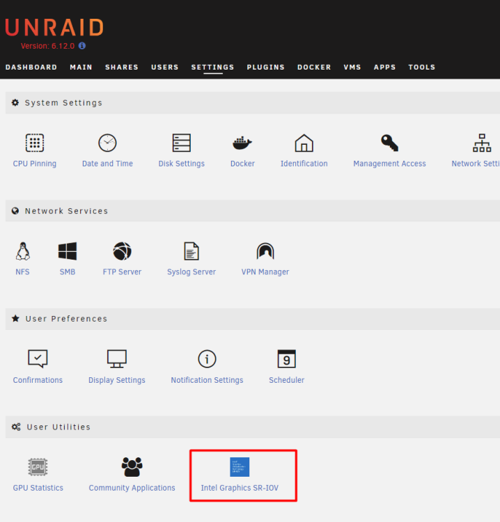Image resolution: width=500 pixels, height=522 pixels.
Task: Click the User Preferences section header
Action: tap(253, 319)
